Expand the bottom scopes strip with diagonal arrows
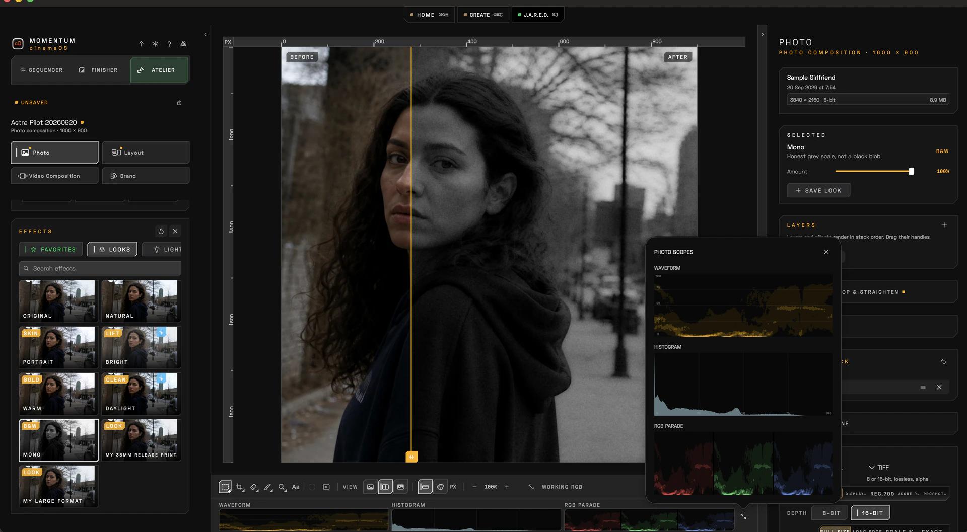967x532 pixels. coord(743,516)
